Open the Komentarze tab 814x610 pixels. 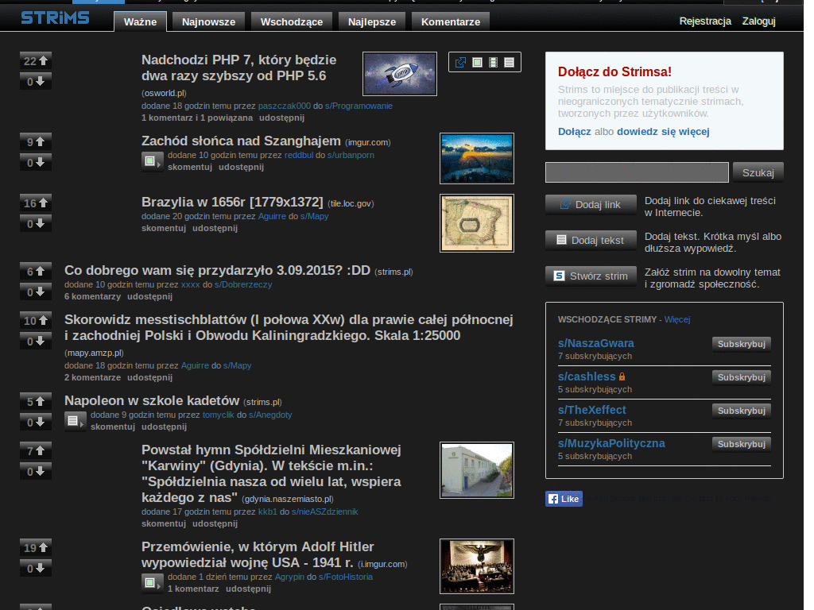[x=451, y=21]
